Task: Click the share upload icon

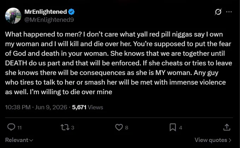Action: [x=227, y=127]
